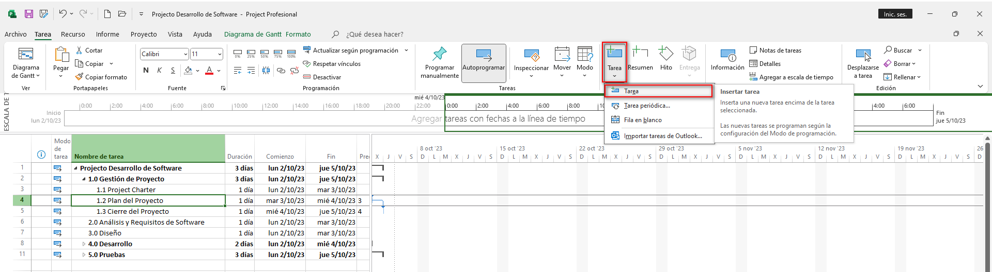Click the Copiar formato paintbrush

[79, 77]
